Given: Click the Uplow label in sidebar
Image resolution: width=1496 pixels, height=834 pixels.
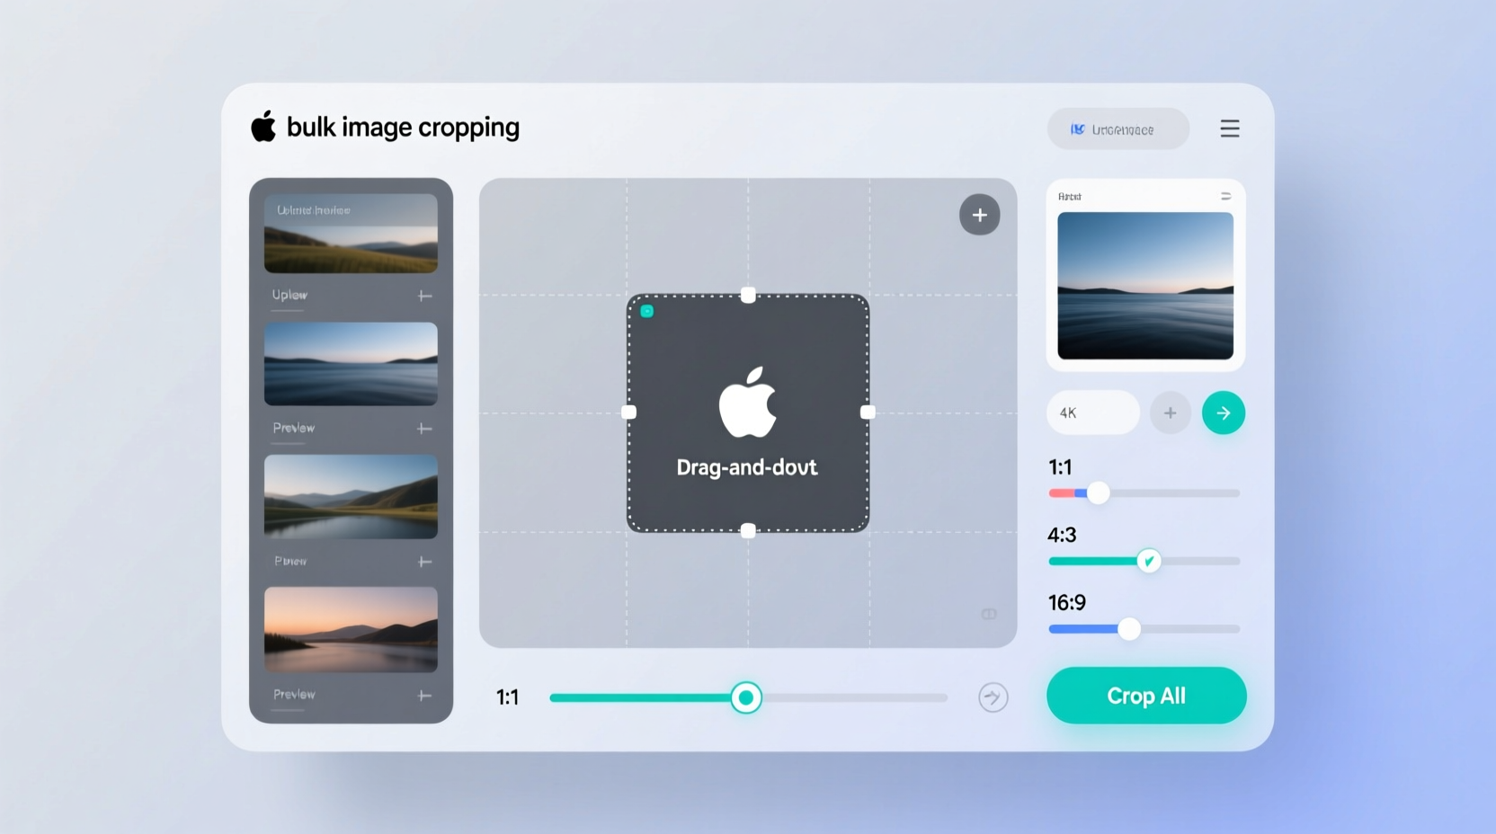Looking at the screenshot, I should click(x=289, y=295).
